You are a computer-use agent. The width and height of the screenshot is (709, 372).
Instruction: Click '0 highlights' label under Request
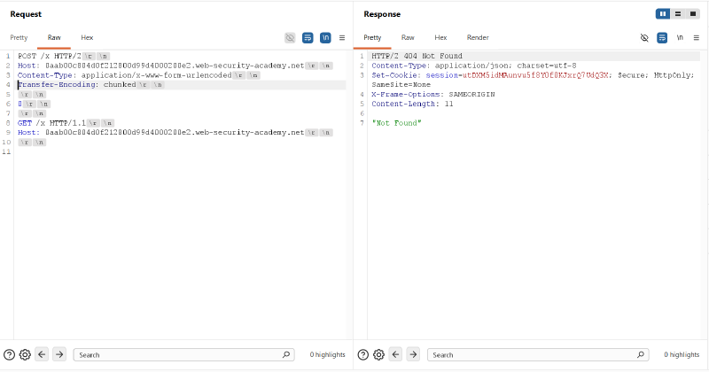coord(327,355)
